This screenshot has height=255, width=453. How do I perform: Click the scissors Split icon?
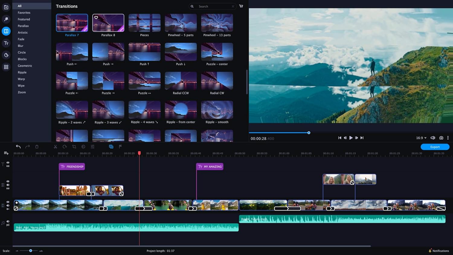point(55,147)
